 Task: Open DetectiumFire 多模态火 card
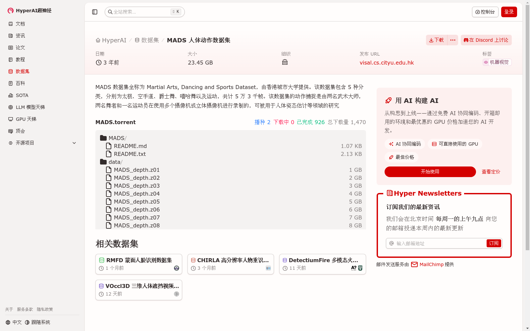[323, 264]
